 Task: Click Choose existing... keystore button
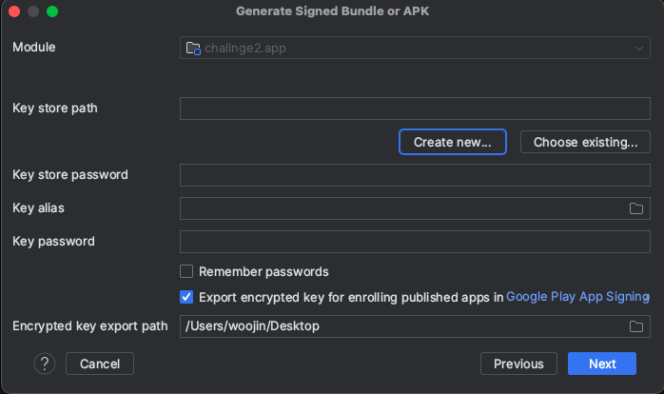click(x=585, y=142)
